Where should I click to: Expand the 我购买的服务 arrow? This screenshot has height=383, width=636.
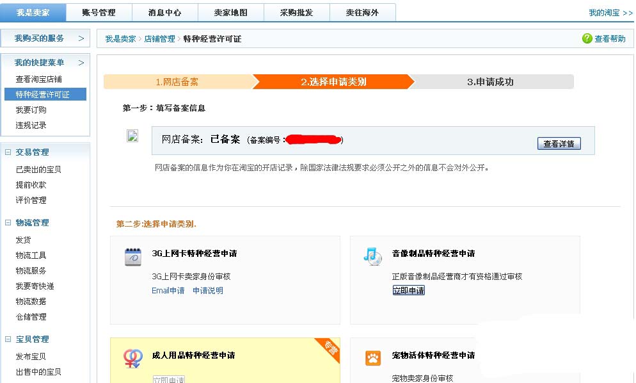click(x=81, y=38)
